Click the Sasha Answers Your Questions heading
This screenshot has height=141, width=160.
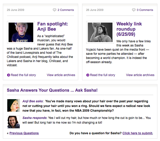coord(52,90)
